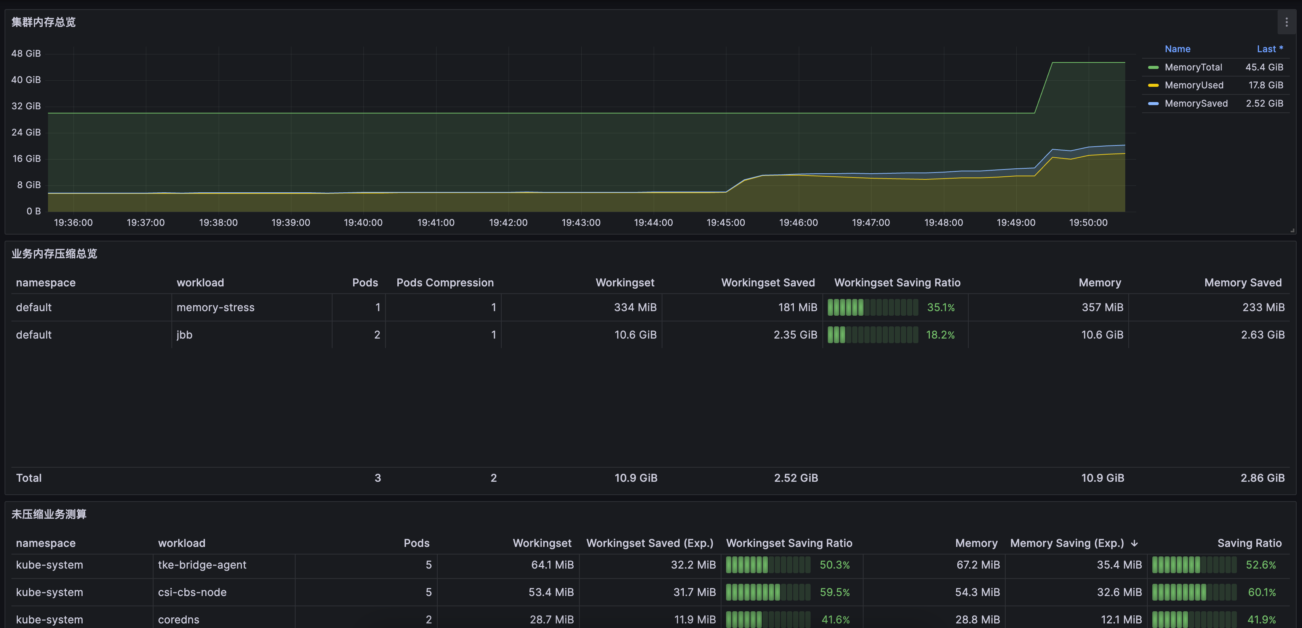The width and height of the screenshot is (1302, 628).
Task: Click the 集群内存总览 panel title
Action: [x=43, y=22]
